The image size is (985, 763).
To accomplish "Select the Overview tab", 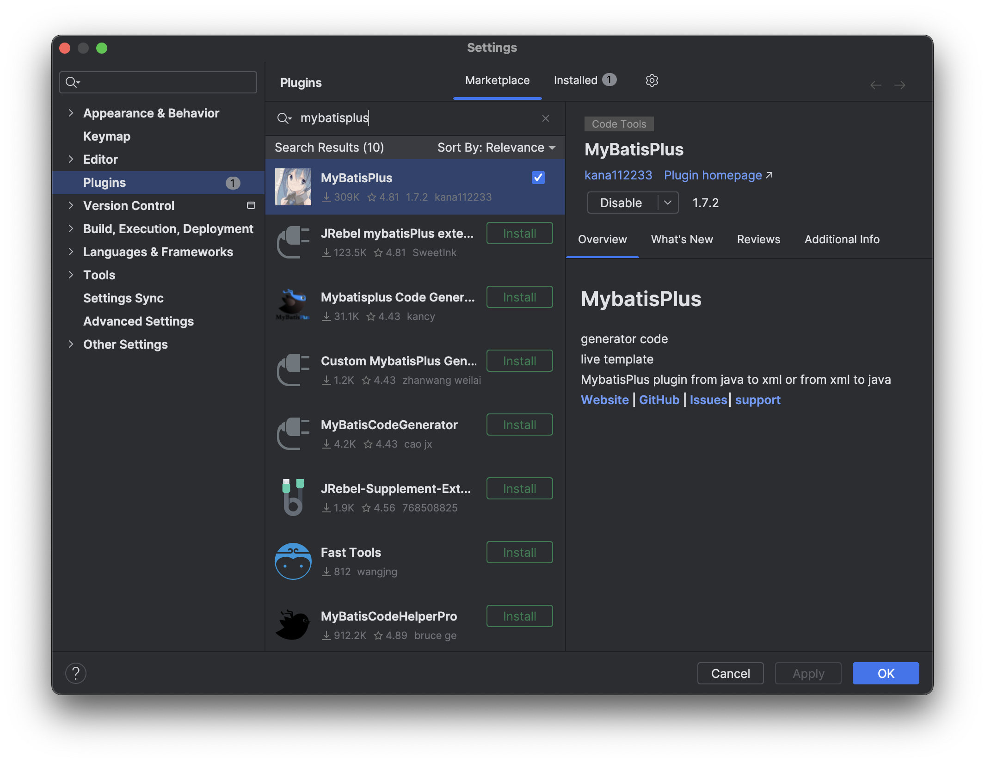I will pos(602,240).
